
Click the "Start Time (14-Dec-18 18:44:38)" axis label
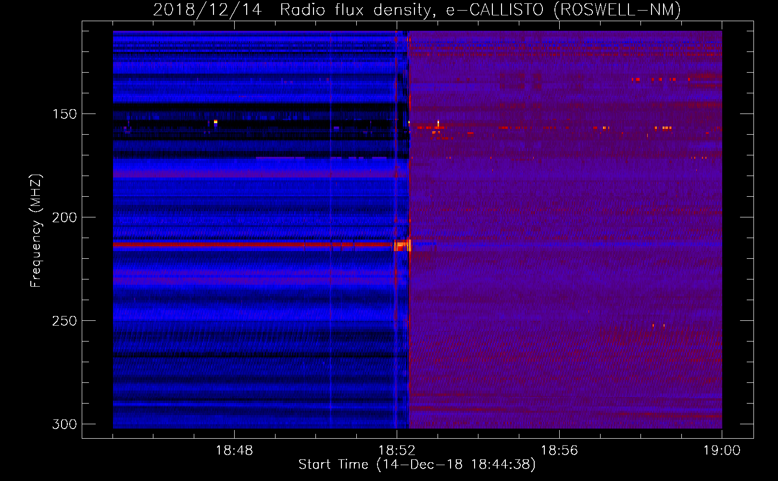[417, 465]
